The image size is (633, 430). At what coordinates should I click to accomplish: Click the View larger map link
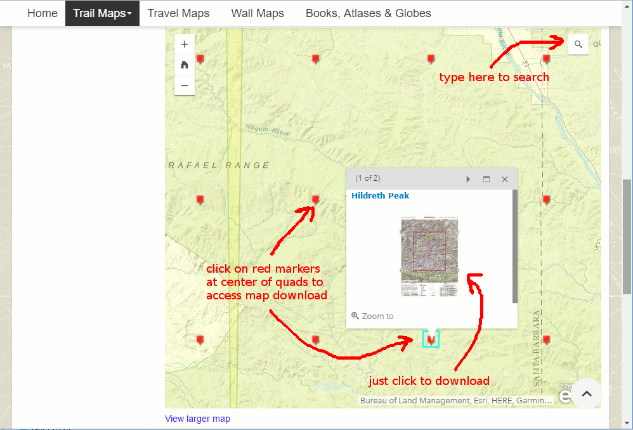(x=197, y=419)
